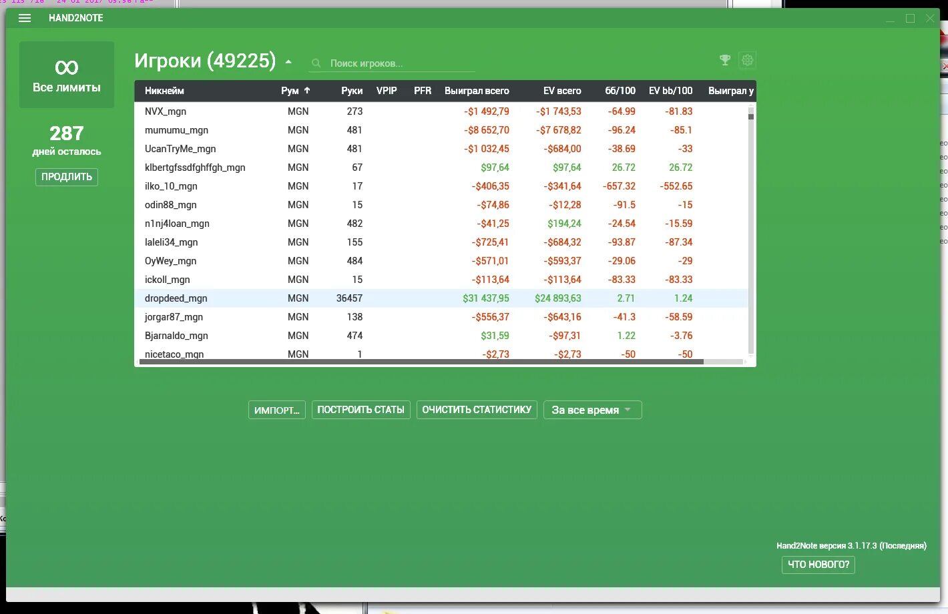The width and height of the screenshot is (948, 614).
Task: Select player UcanTryMe_mgn
Action: 180,149
